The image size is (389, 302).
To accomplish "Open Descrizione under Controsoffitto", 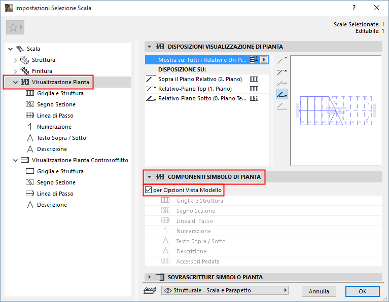I will 52,205.
